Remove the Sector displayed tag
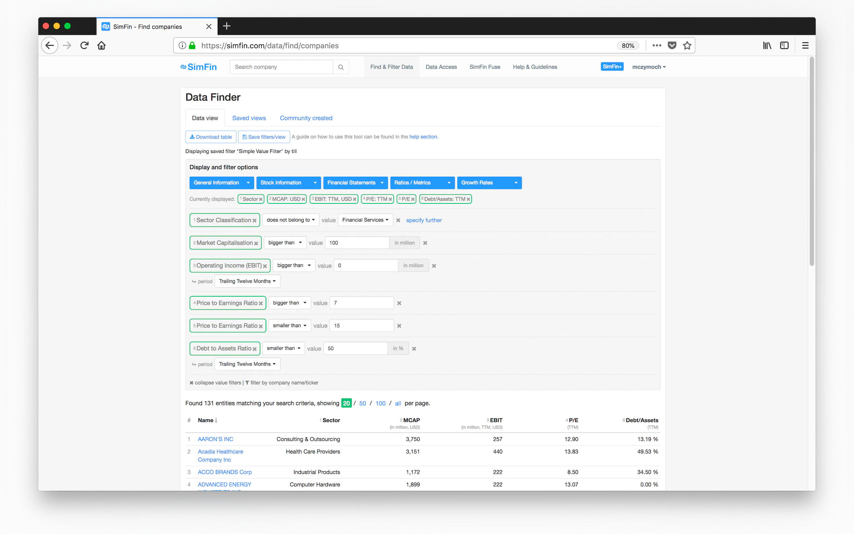854x534 pixels. [261, 199]
